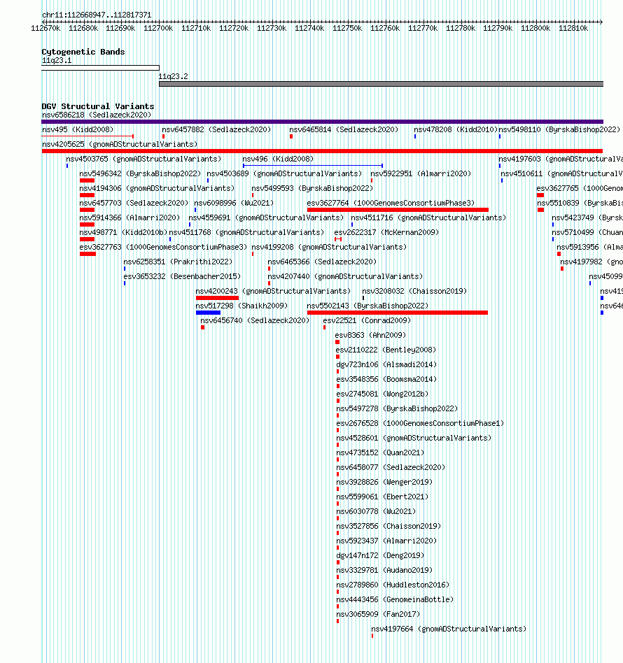Click nsv4207440 (gnomADStructuralVariants) label
Viewport: 623px width, 663px height.
(x=345, y=277)
